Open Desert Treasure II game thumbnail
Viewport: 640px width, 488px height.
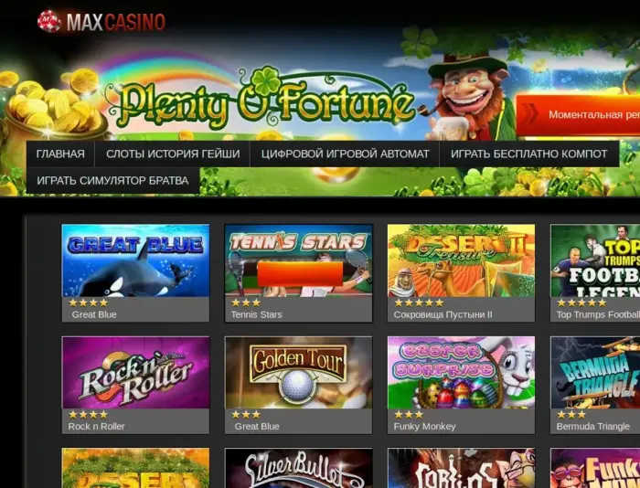(461, 260)
